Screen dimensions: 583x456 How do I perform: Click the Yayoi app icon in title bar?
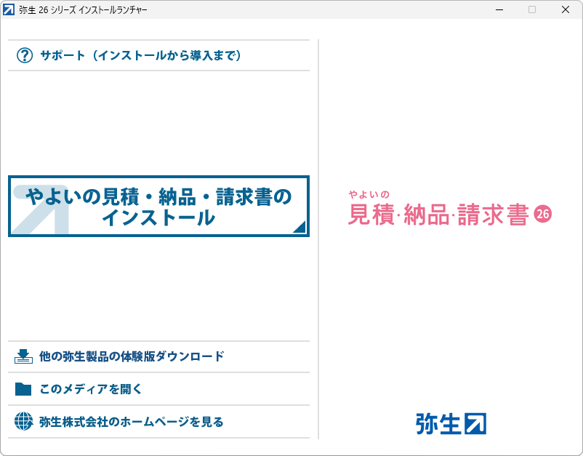click(x=9, y=9)
